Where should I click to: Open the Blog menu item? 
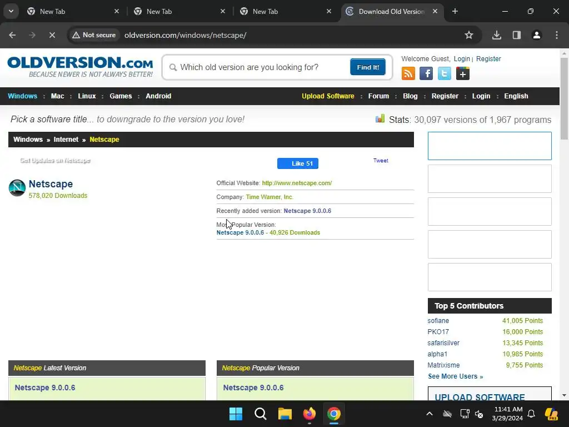click(x=410, y=96)
